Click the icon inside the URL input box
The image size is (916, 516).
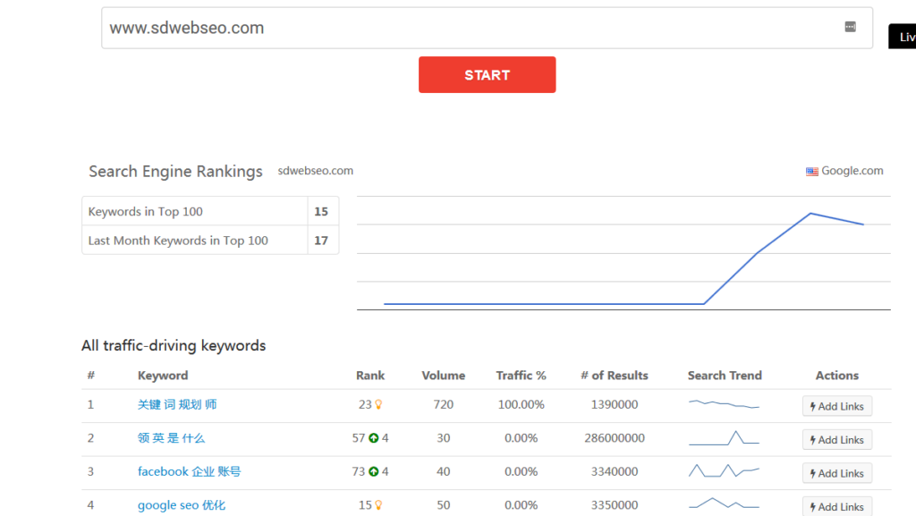[850, 27]
